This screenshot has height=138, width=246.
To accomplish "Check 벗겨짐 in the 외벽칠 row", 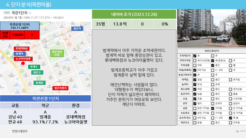I will point(231,80).
